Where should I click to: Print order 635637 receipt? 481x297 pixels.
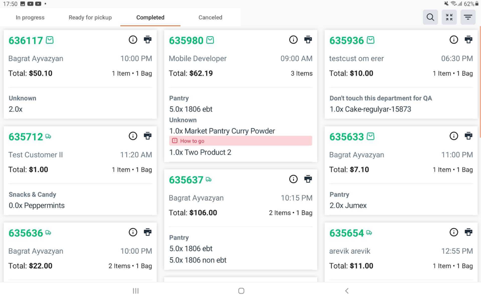308,179
